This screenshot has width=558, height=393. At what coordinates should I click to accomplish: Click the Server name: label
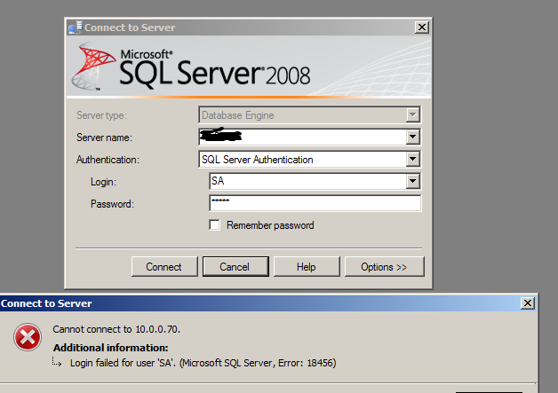click(104, 138)
